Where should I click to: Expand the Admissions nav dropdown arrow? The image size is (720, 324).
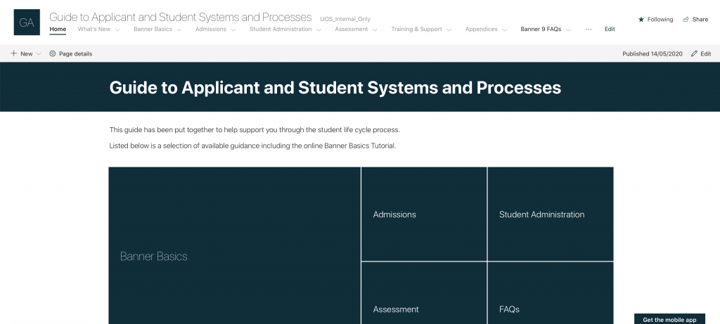[233, 30]
